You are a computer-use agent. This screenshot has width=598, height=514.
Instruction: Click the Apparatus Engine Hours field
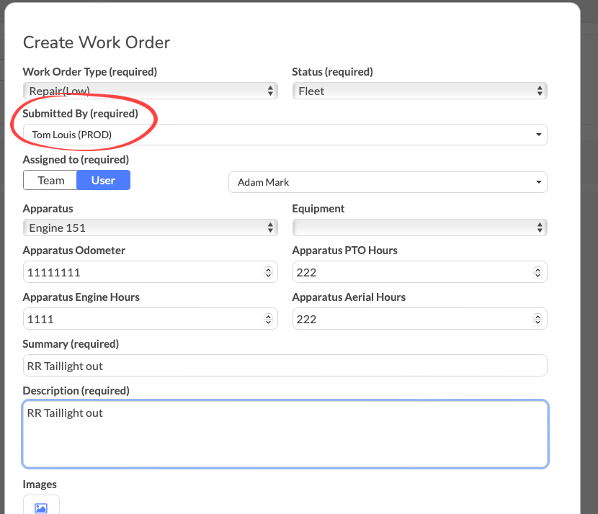tap(151, 319)
